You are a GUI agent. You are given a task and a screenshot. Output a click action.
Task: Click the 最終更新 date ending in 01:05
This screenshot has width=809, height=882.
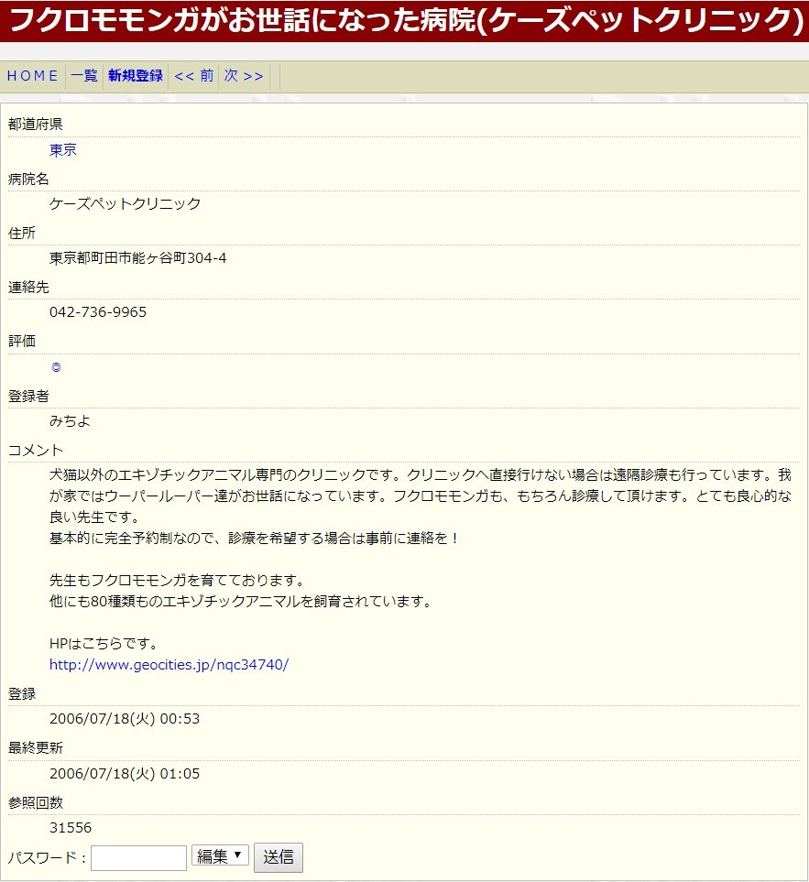(125, 774)
